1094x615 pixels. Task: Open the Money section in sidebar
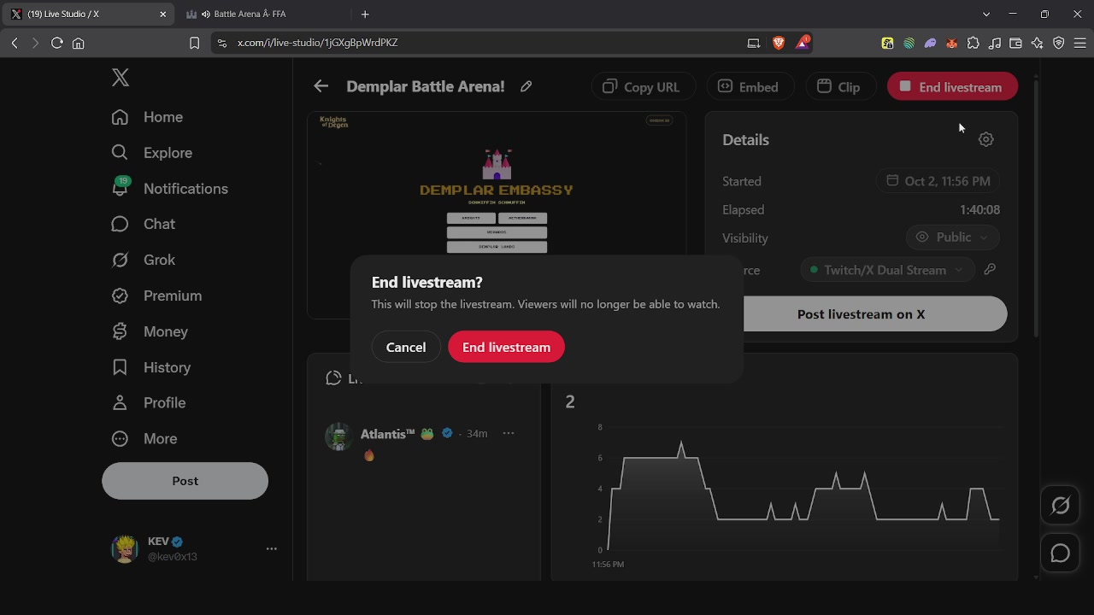click(x=150, y=331)
